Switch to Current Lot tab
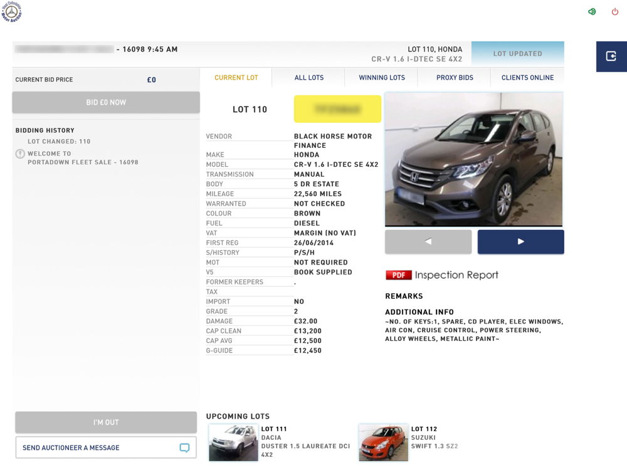Screen dimensions: 627x470 tap(236, 78)
